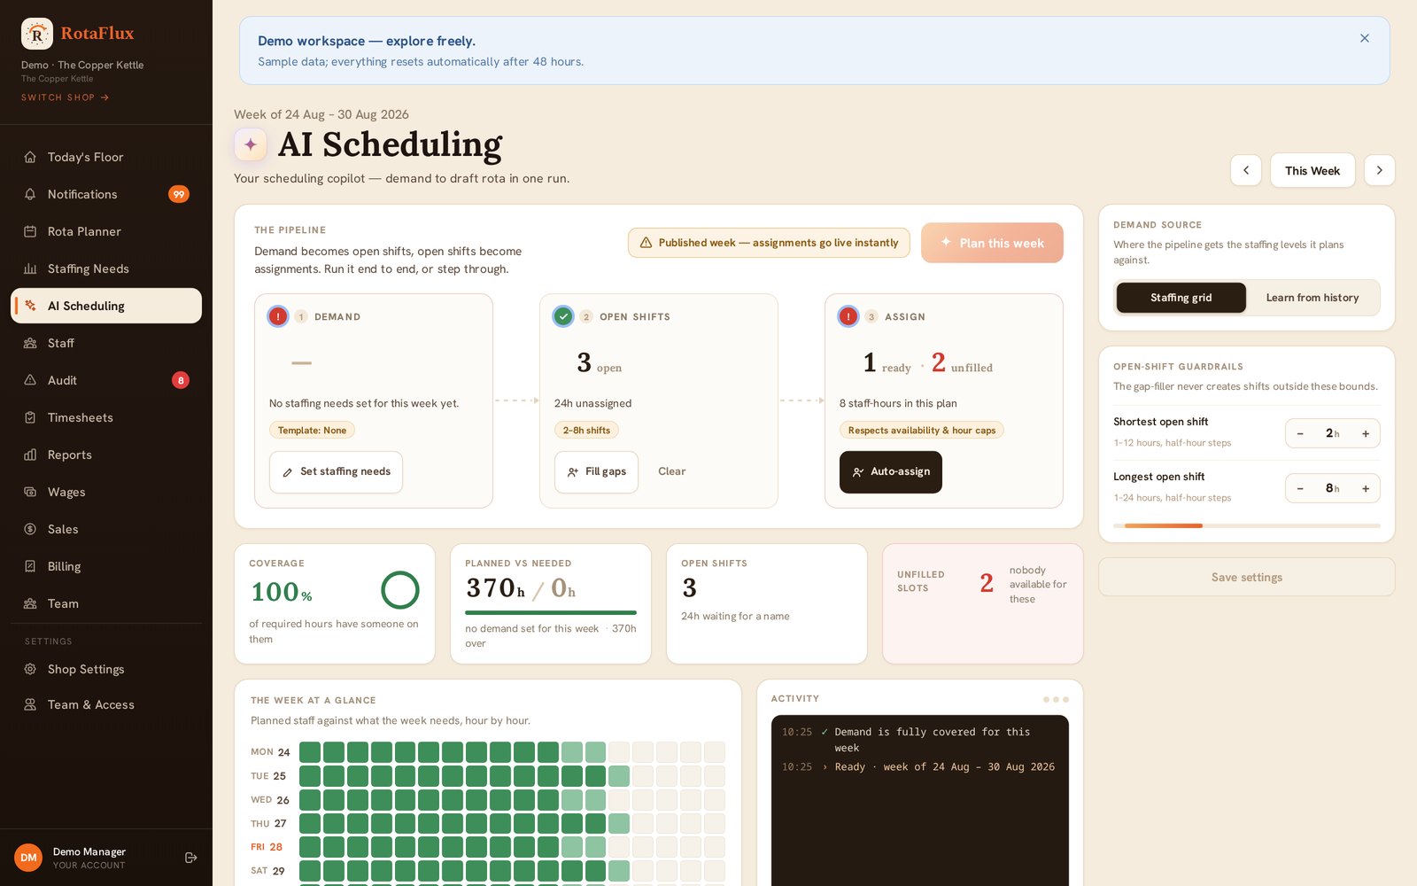Click the Shop Settings gear icon

click(x=30, y=669)
